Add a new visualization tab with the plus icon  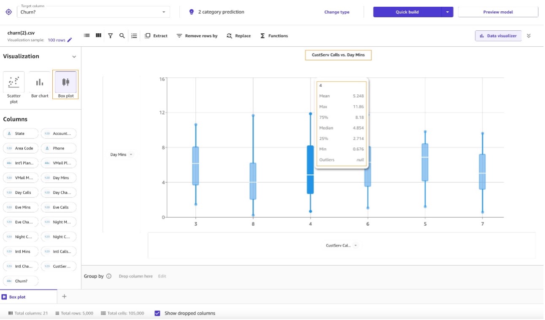(x=64, y=296)
